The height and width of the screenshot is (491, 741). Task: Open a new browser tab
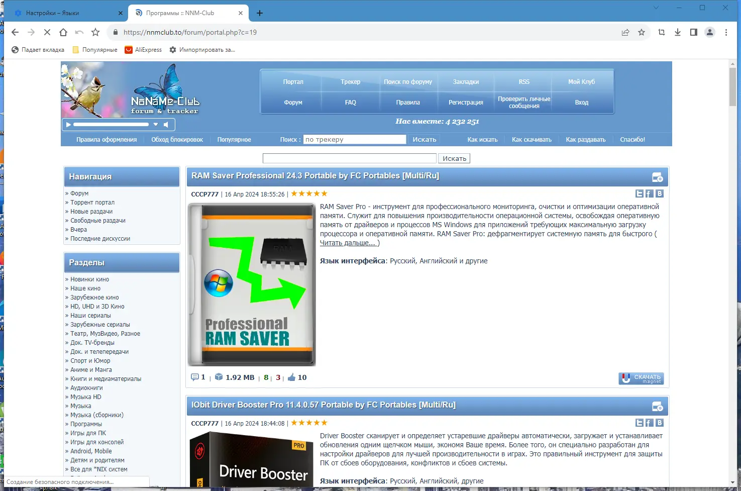[x=260, y=13]
